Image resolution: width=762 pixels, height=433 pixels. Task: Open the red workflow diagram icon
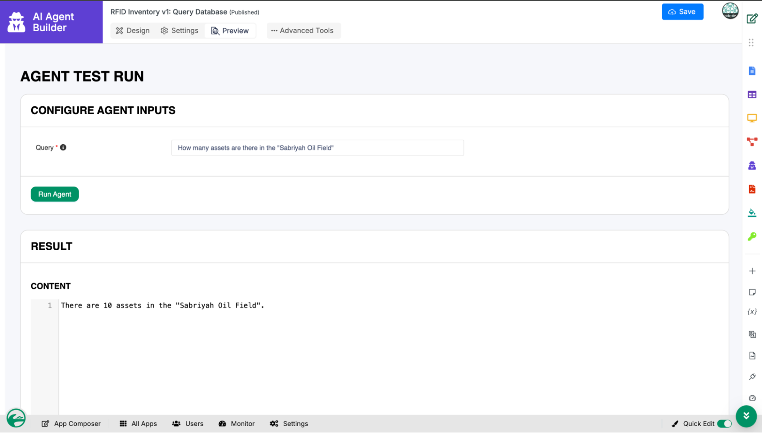tap(752, 142)
